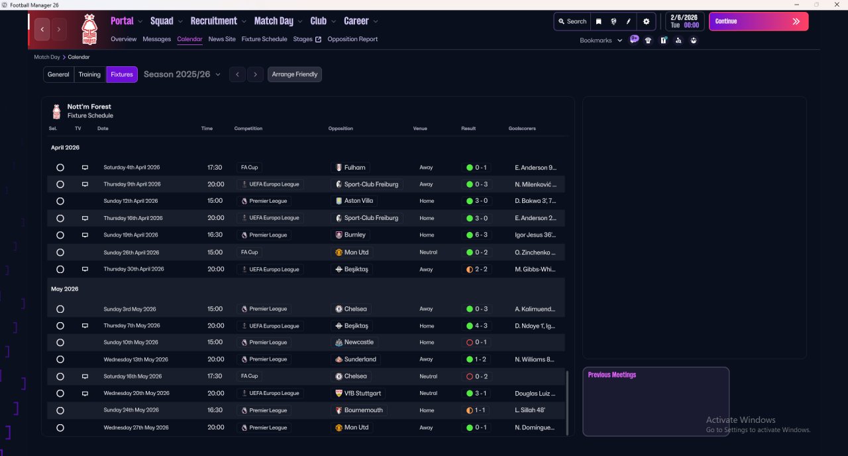
Task: Click the Arrange Friendly button
Action: (295, 74)
